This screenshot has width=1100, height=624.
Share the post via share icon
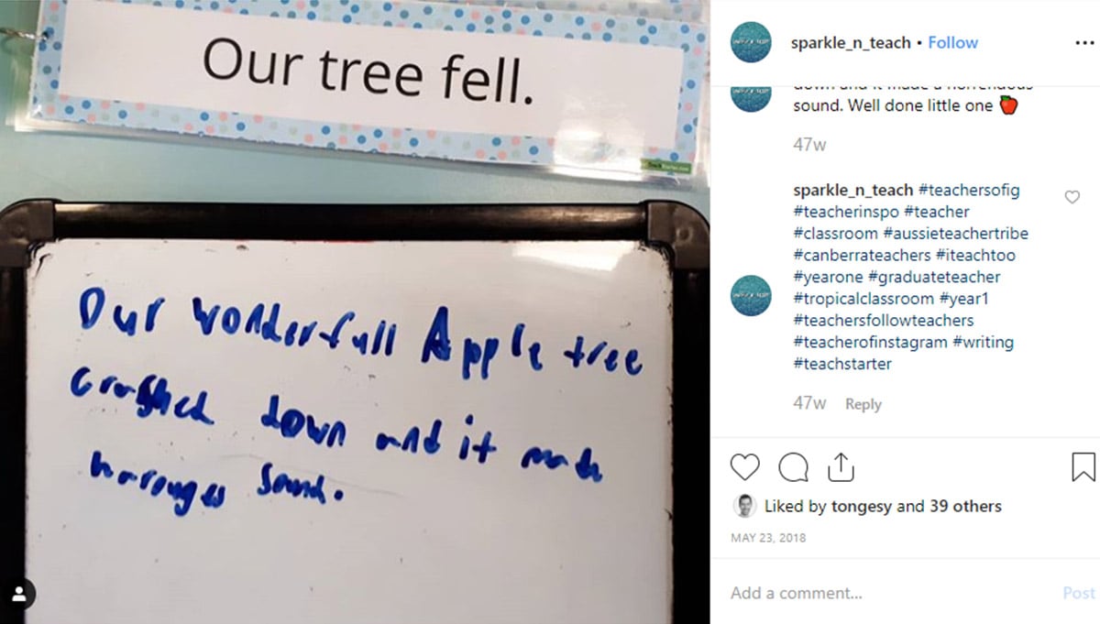(x=841, y=466)
